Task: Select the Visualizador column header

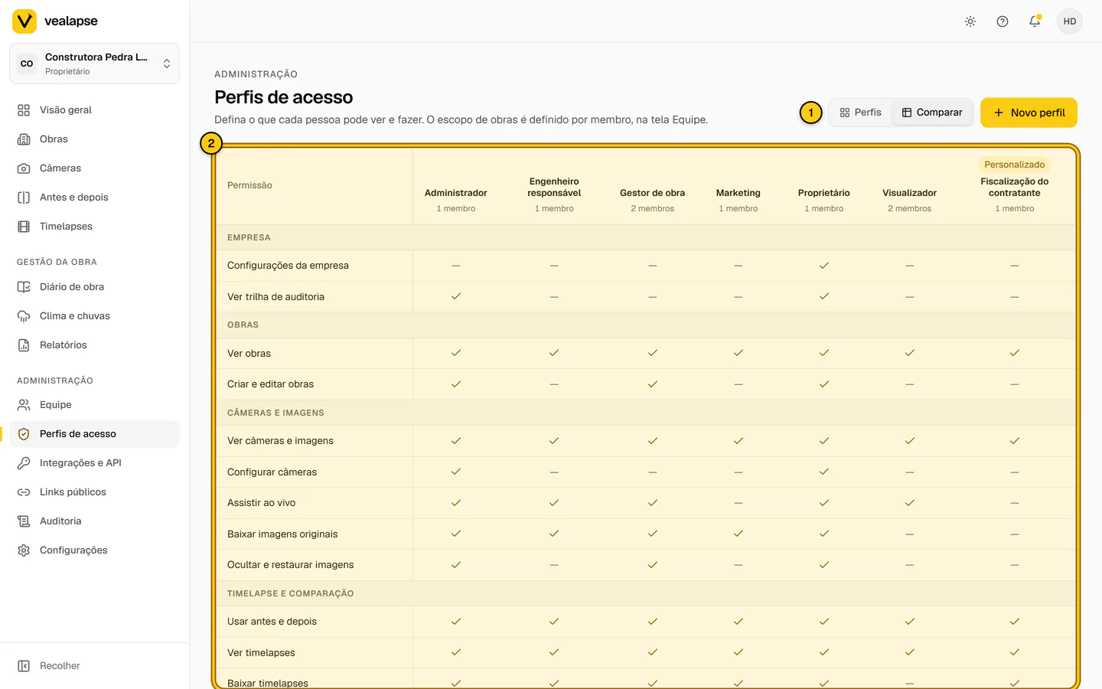Action: coord(910,193)
